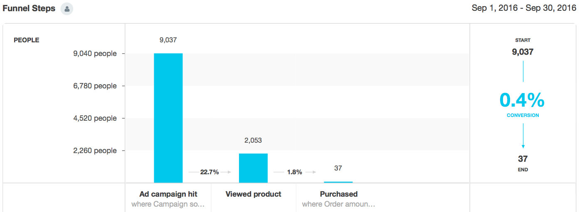Click the PEOPLE axis label
Screen dimensions: 582x212
point(27,40)
